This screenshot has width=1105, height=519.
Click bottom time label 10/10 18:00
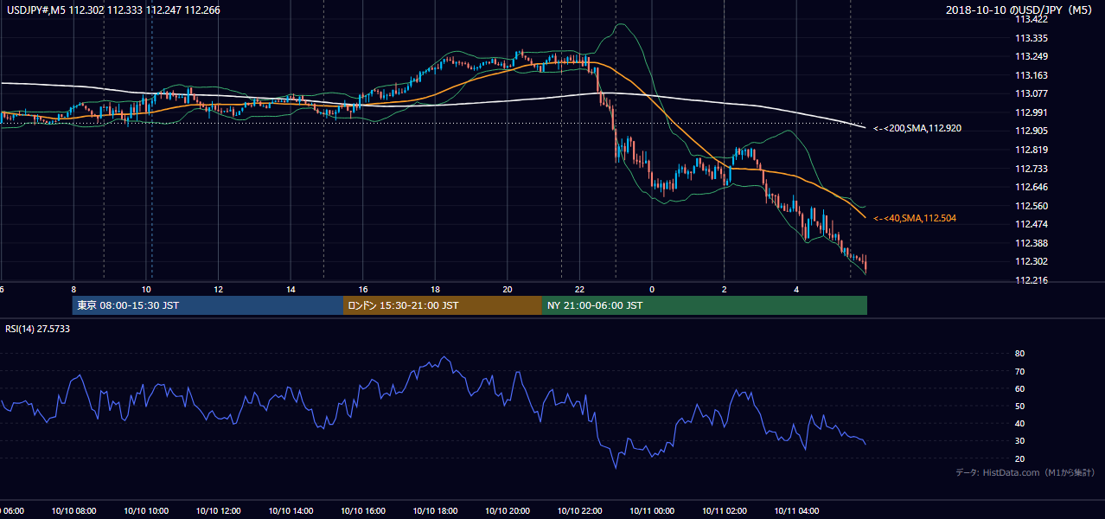click(x=436, y=511)
